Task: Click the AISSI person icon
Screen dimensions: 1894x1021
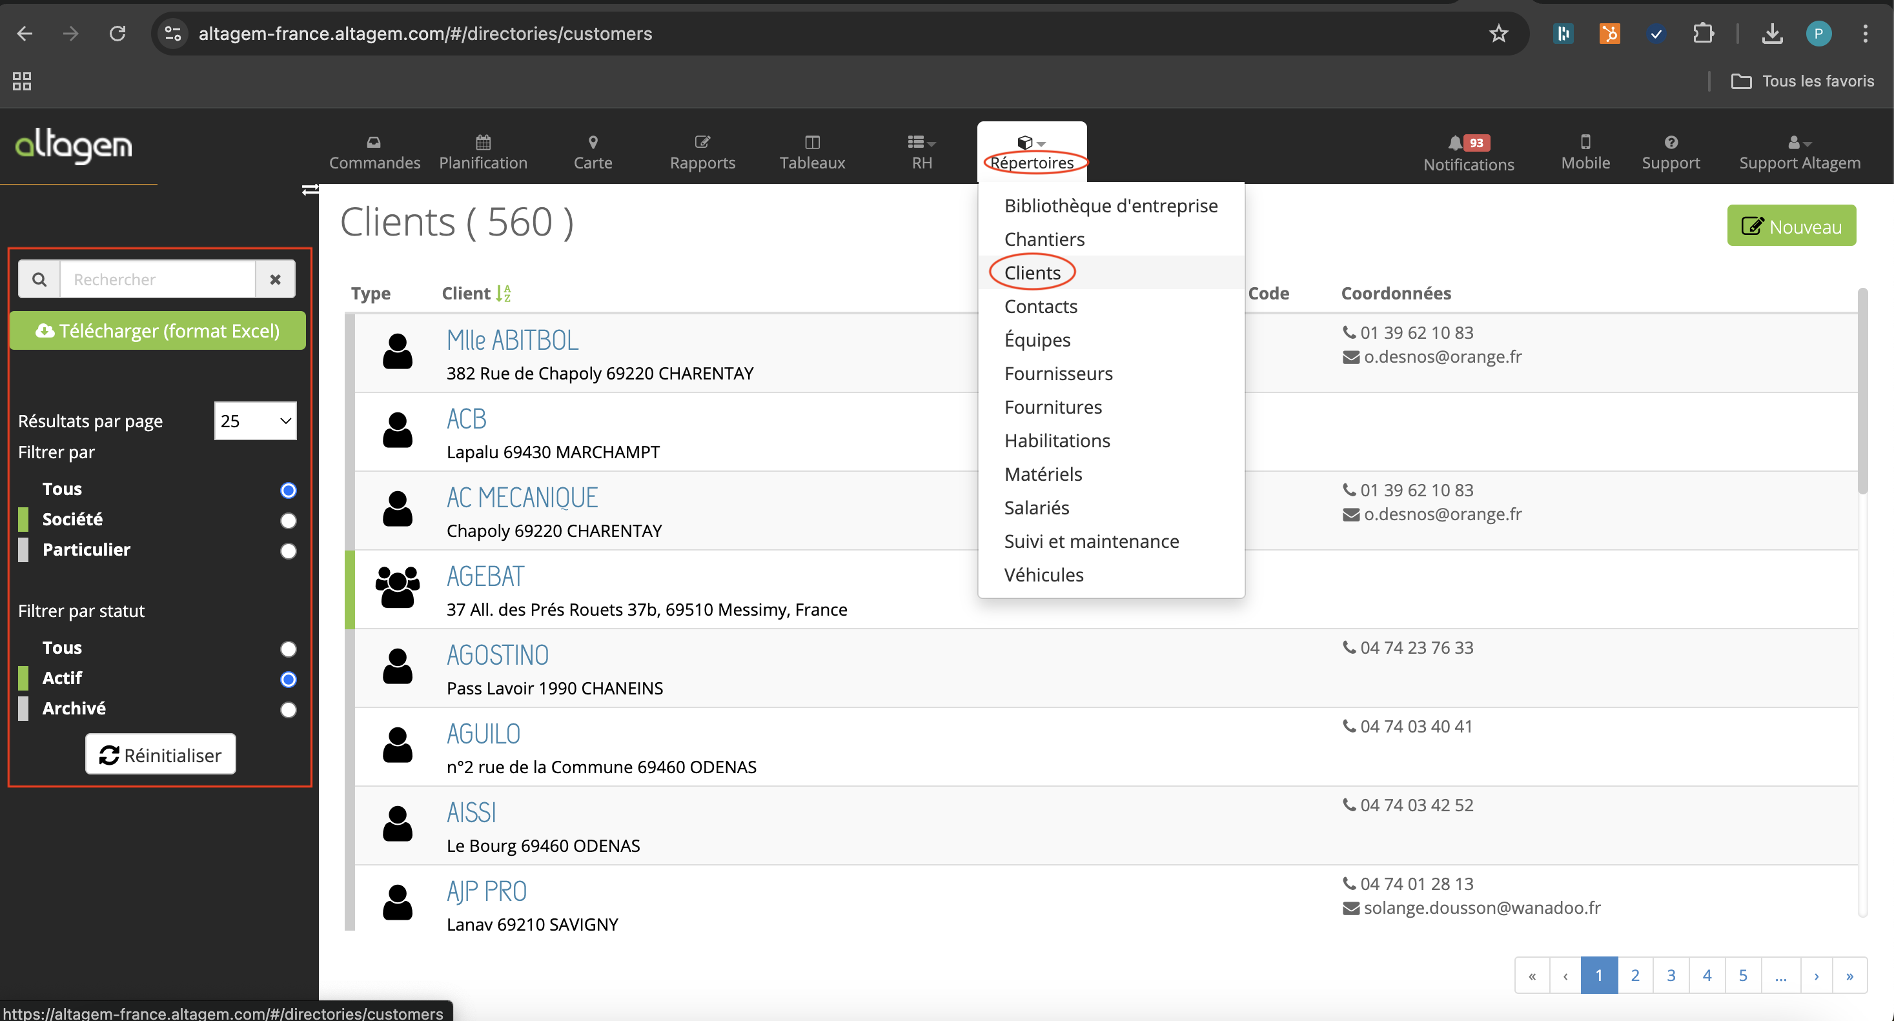Action: [397, 824]
